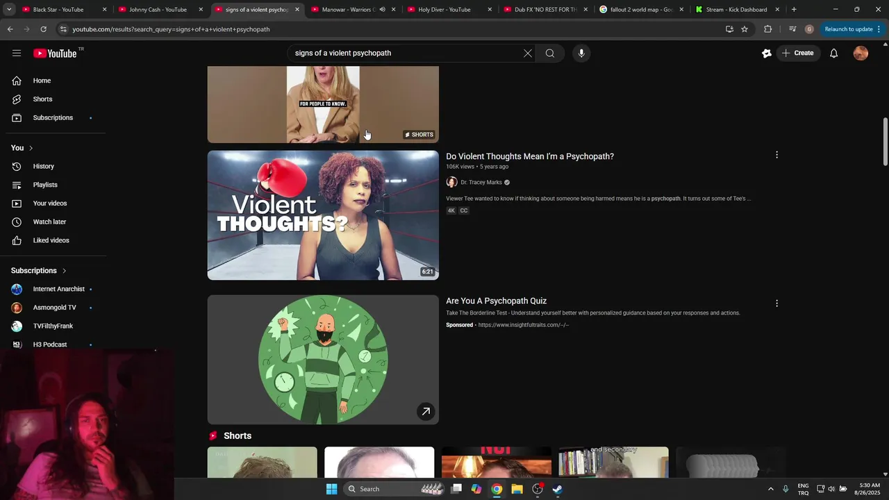Close the Johnny Cash tab
The width and height of the screenshot is (889, 500).
point(201,10)
